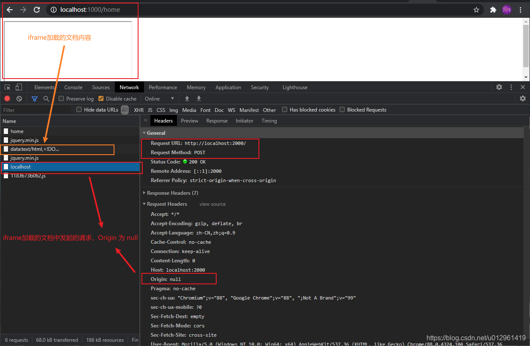Bookmark this page with star icon

[x=476, y=10]
